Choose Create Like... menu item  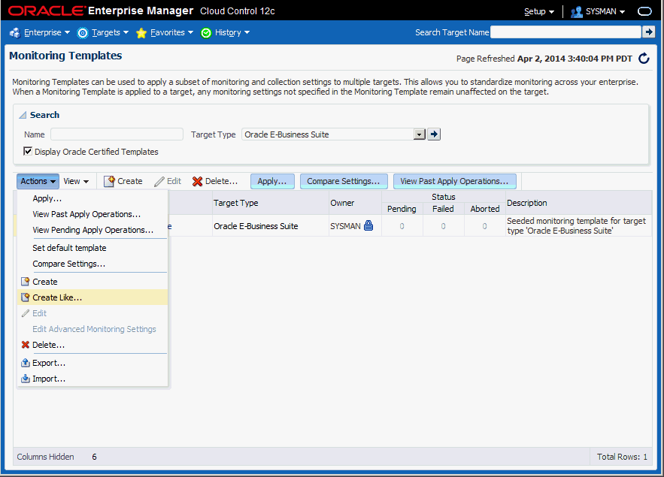92,297
